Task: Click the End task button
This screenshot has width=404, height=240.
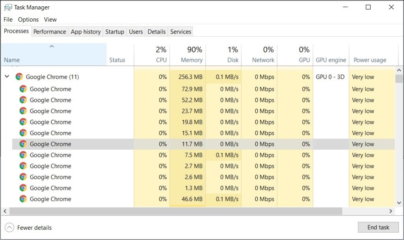Action: [x=378, y=227]
